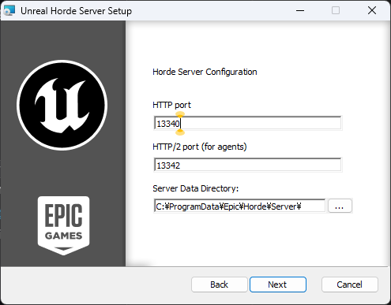
Task: Click the 'Unreal Horde Server Setup' title text
Action: click(x=76, y=11)
